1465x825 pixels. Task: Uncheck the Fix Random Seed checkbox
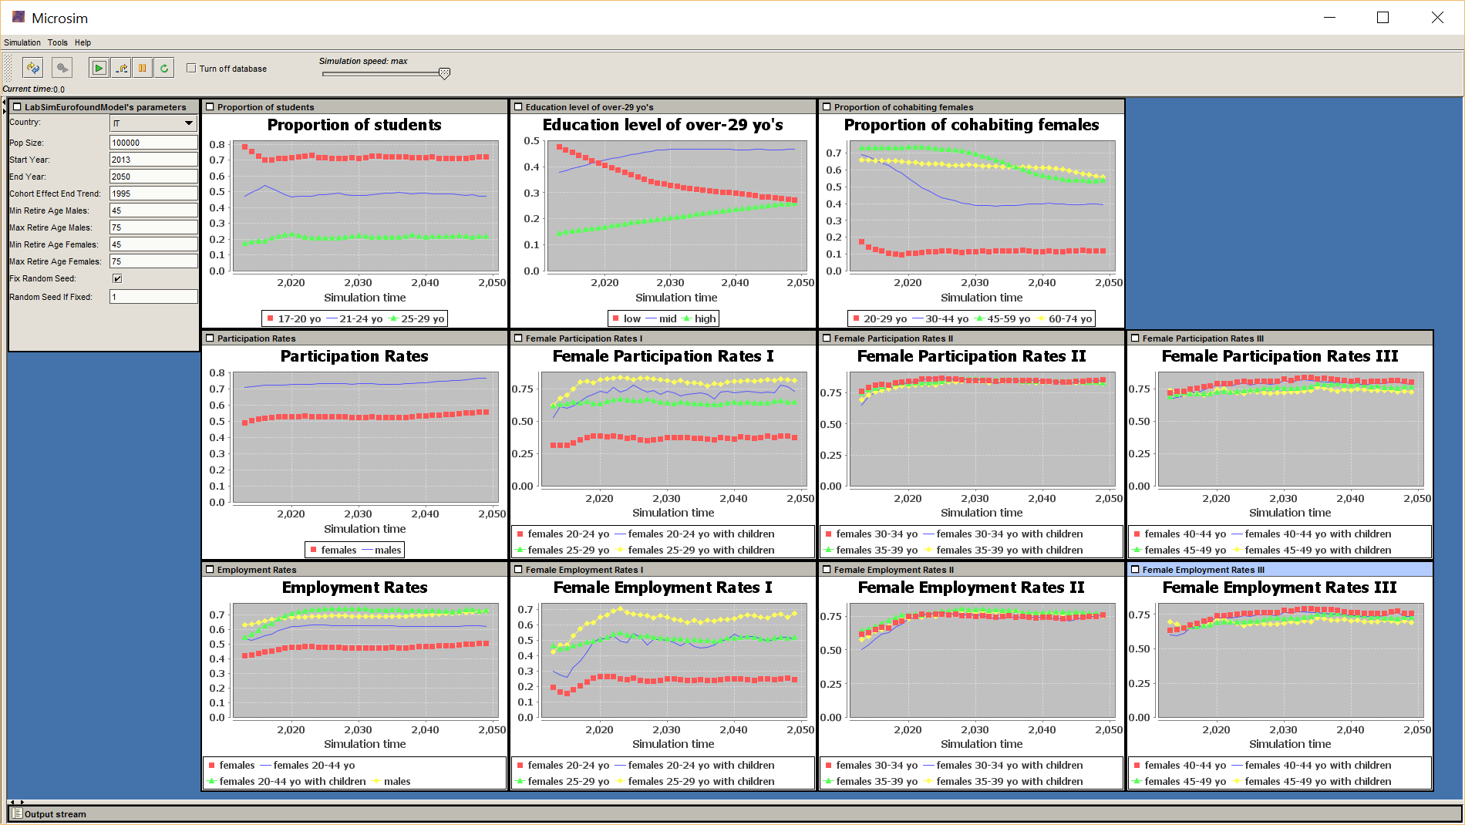pyautogui.click(x=117, y=278)
